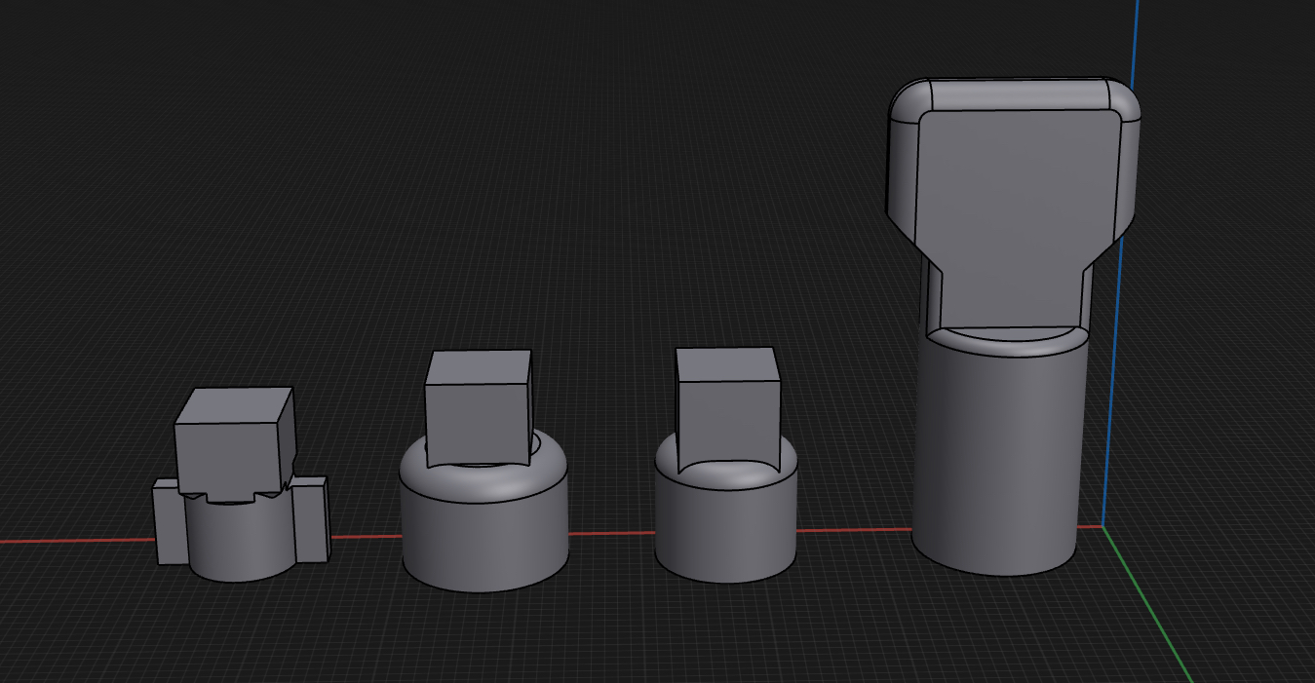
Task: Click the left side tab on leftmost model
Action: pyautogui.click(x=170, y=521)
